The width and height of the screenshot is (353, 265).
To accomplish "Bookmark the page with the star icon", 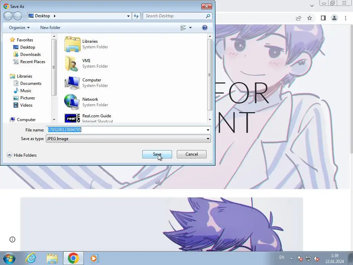I will coord(310,18).
